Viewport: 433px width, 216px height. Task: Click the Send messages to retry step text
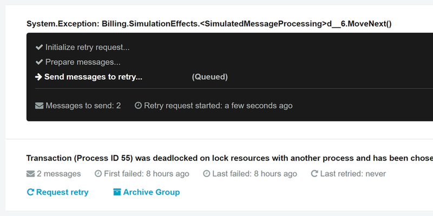coord(93,77)
